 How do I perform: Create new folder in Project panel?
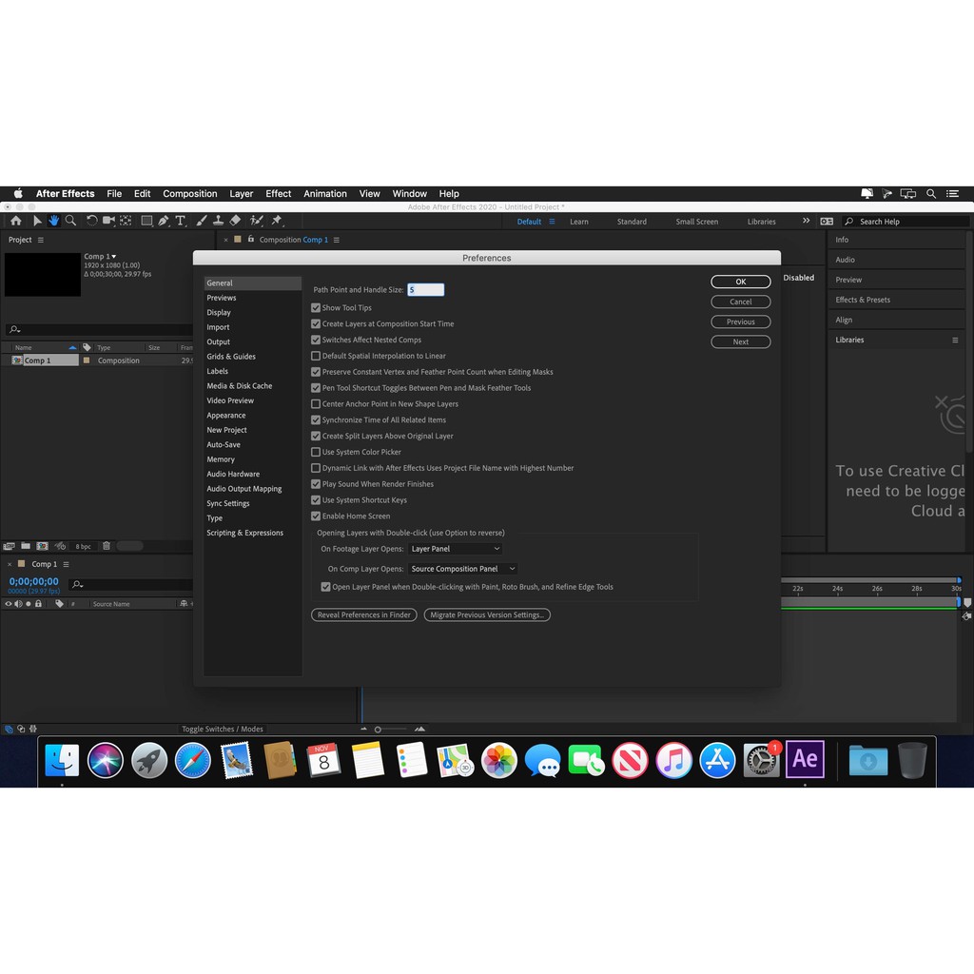(x=26, y=546)
